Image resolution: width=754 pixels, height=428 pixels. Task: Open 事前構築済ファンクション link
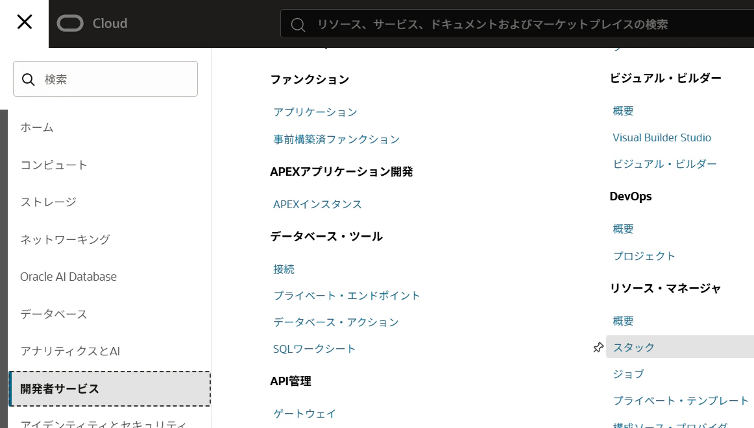336,139
